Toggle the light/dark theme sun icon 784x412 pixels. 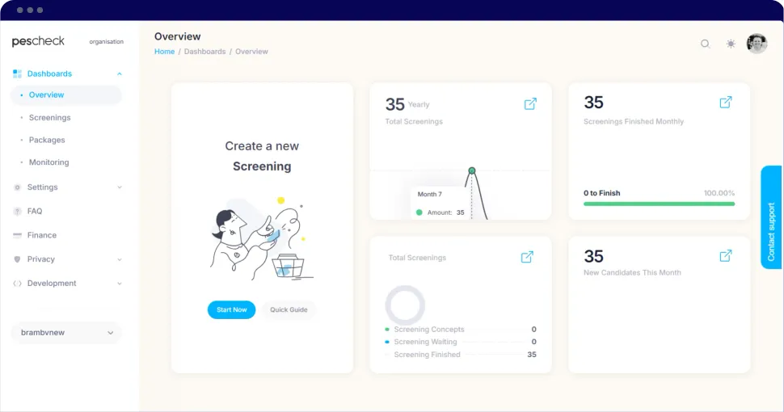[731, 44]
